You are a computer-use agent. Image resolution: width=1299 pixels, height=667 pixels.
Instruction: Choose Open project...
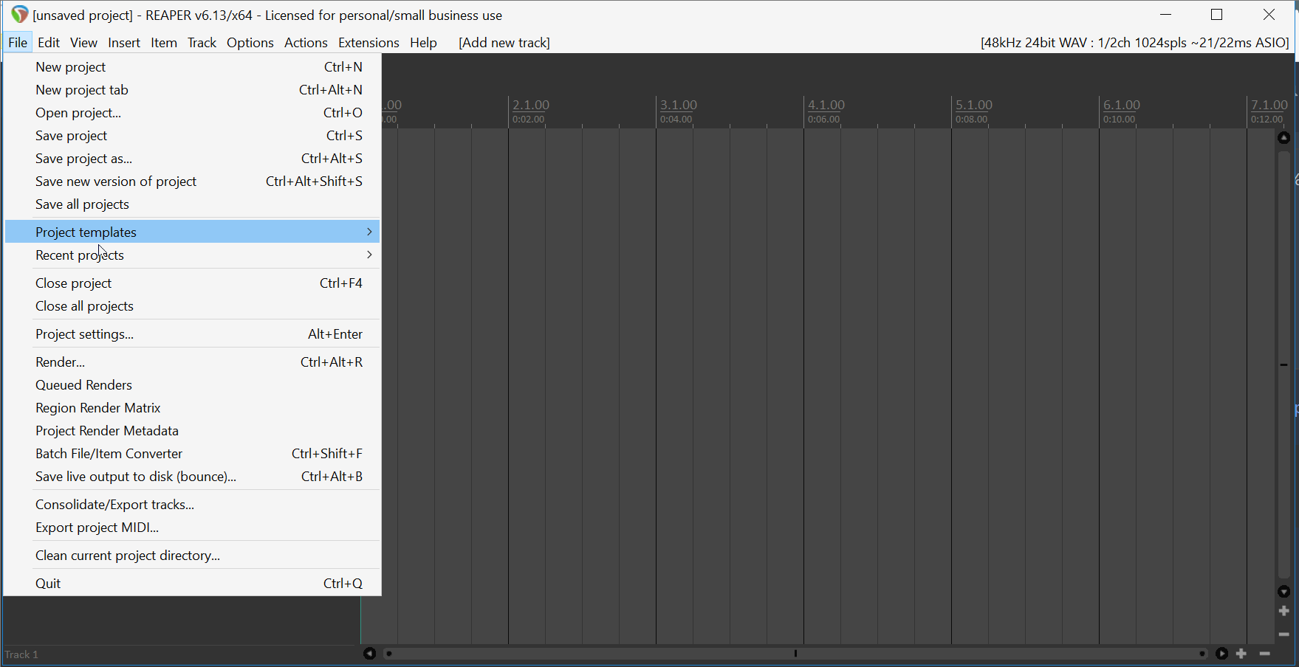click(x=192, y=112)
